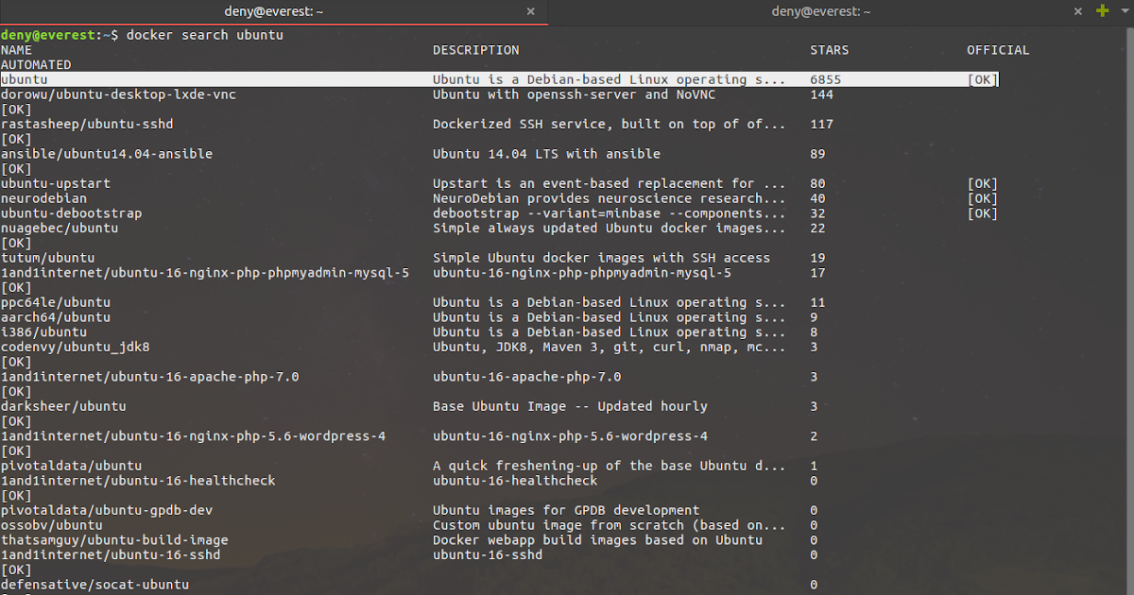This screenshot has height=595, width=1134.
Task: Click the highlighted ubuntu image name
Action: [x=24, y=80]
